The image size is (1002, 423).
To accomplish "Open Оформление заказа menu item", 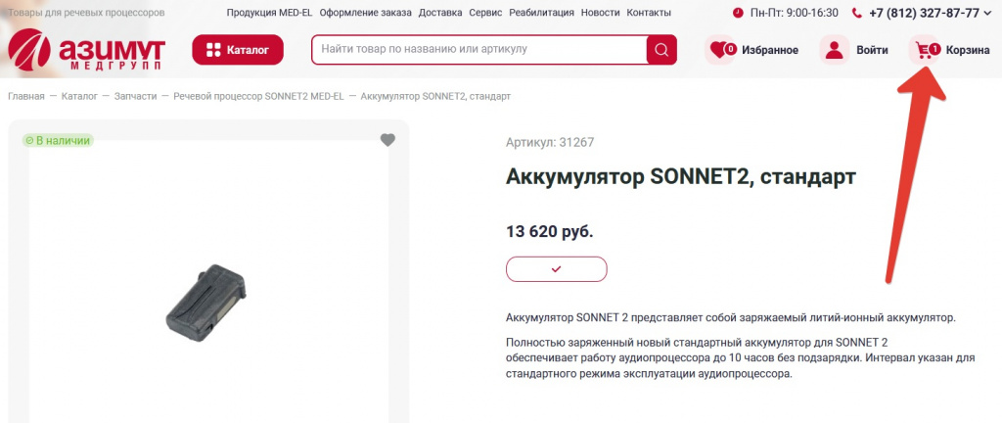I will tap(366, 13).
